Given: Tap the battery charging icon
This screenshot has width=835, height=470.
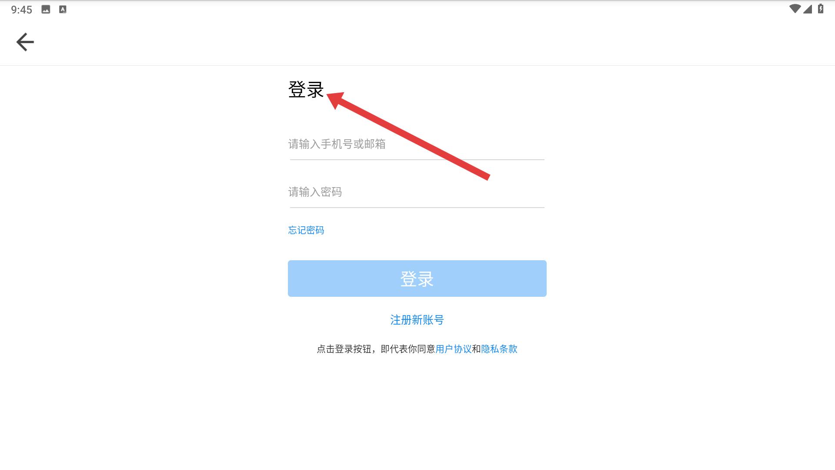Looking at the screenshot, I should (821, 9).
